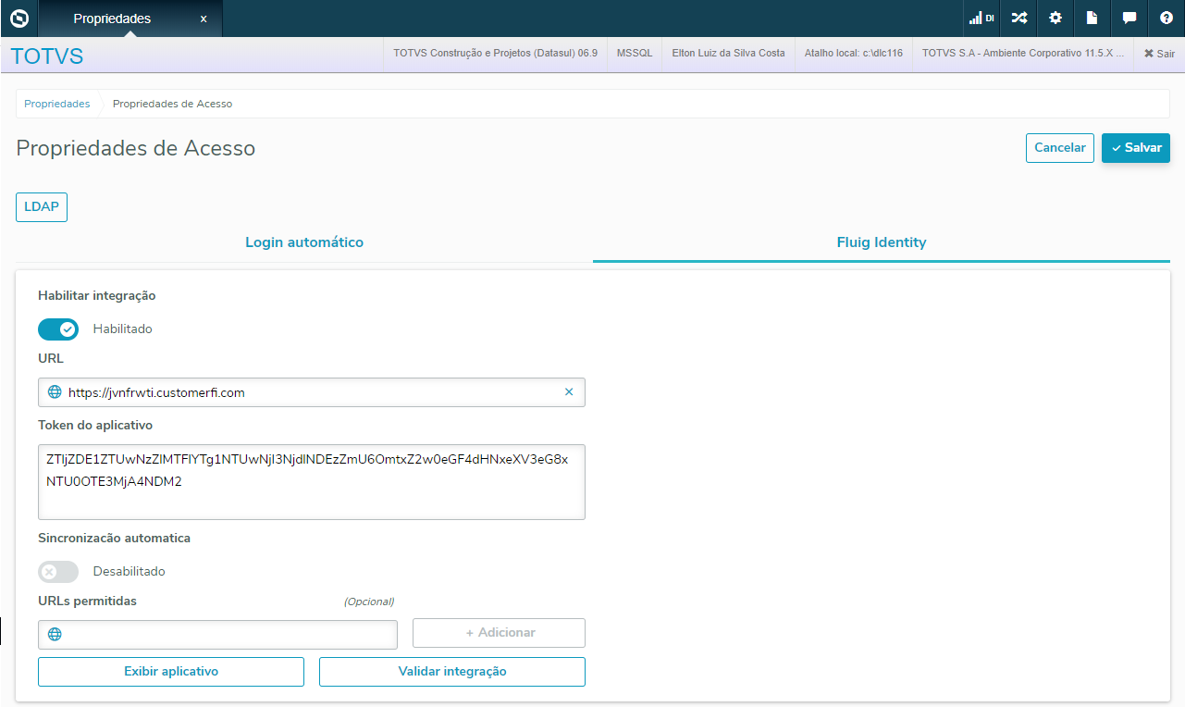1185x707 pixels.
Task: Click the + Adicionar button
Action: 499,633
